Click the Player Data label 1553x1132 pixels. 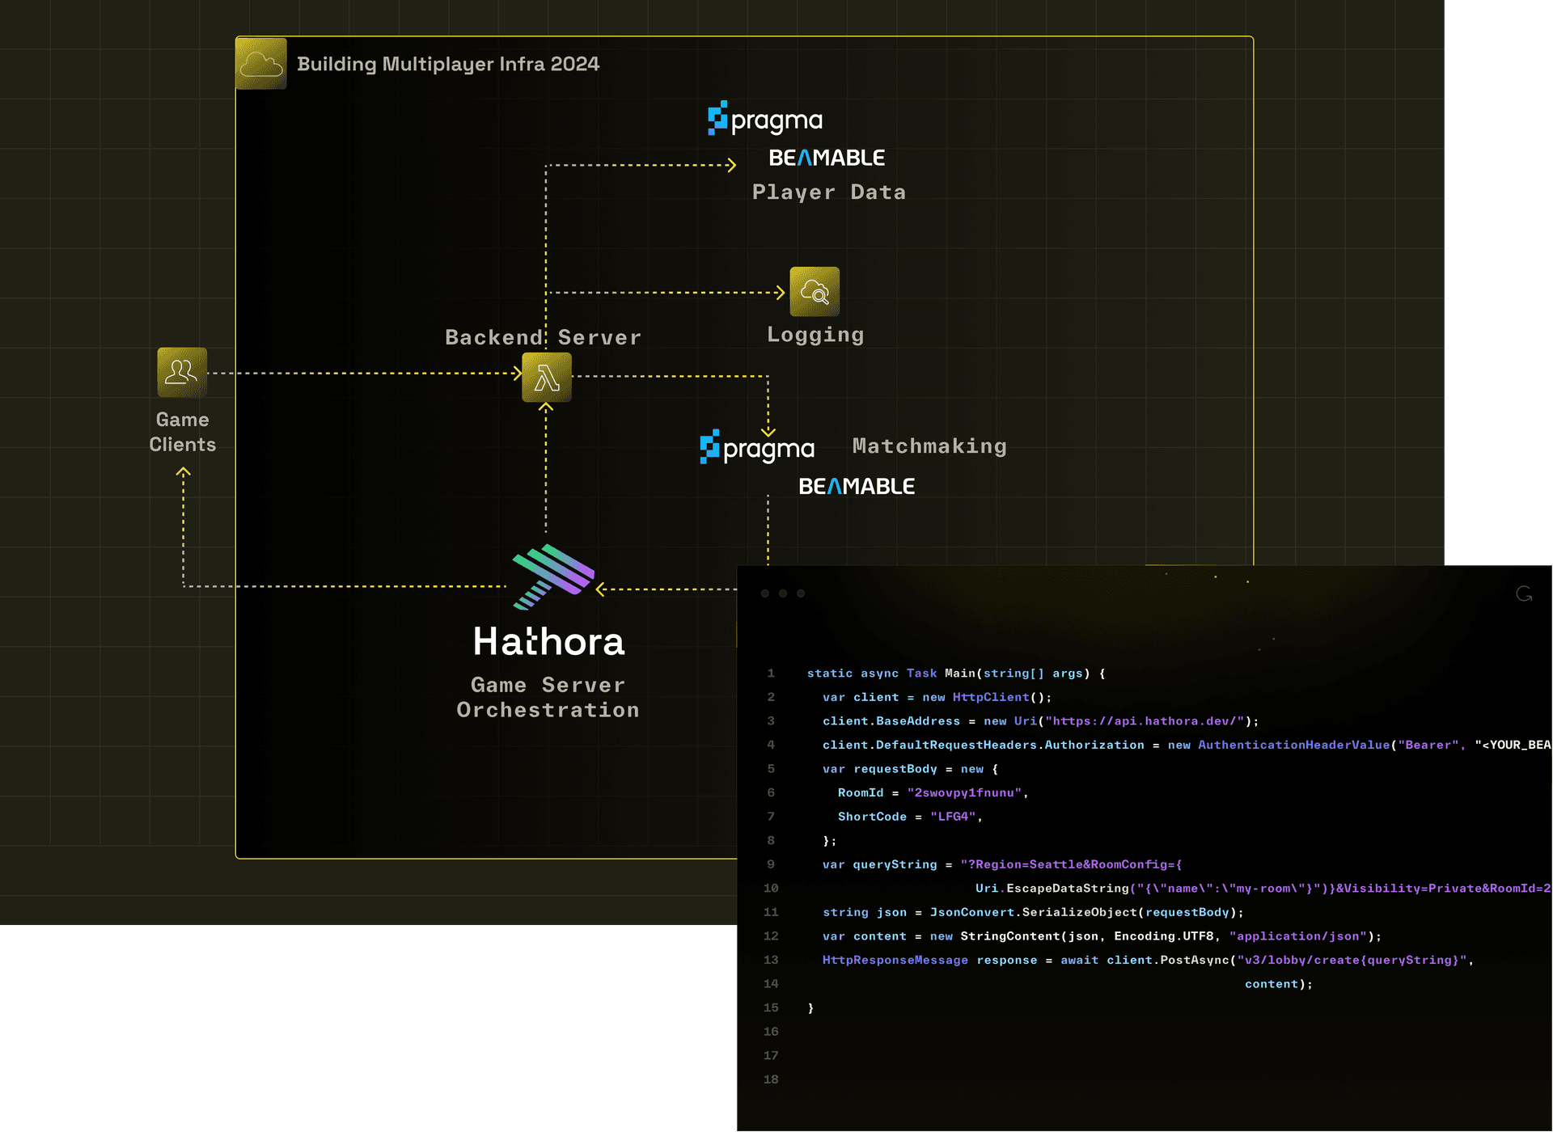point(828,192)
